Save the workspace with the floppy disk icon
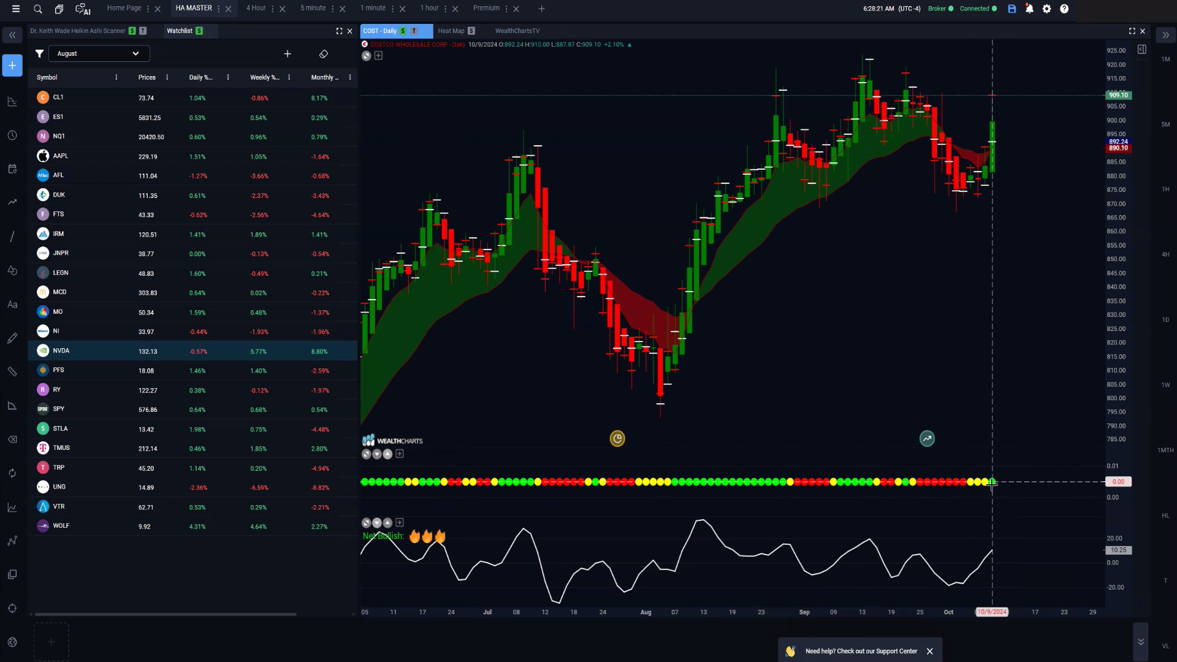1177x662 pixels. click(1012, 9)
